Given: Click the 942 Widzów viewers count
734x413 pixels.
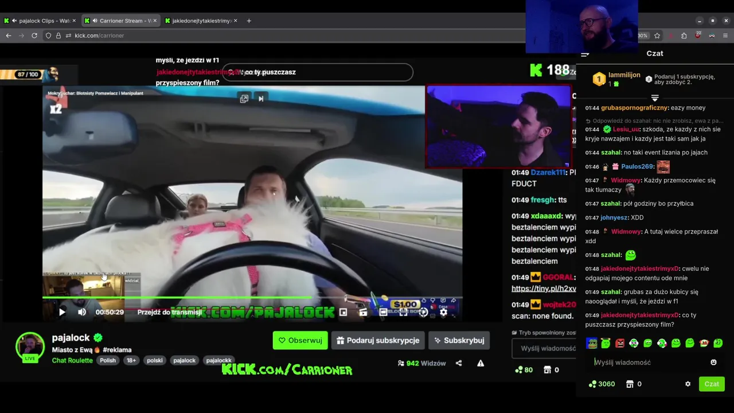Looking at the screenshot, I should 421,363.
